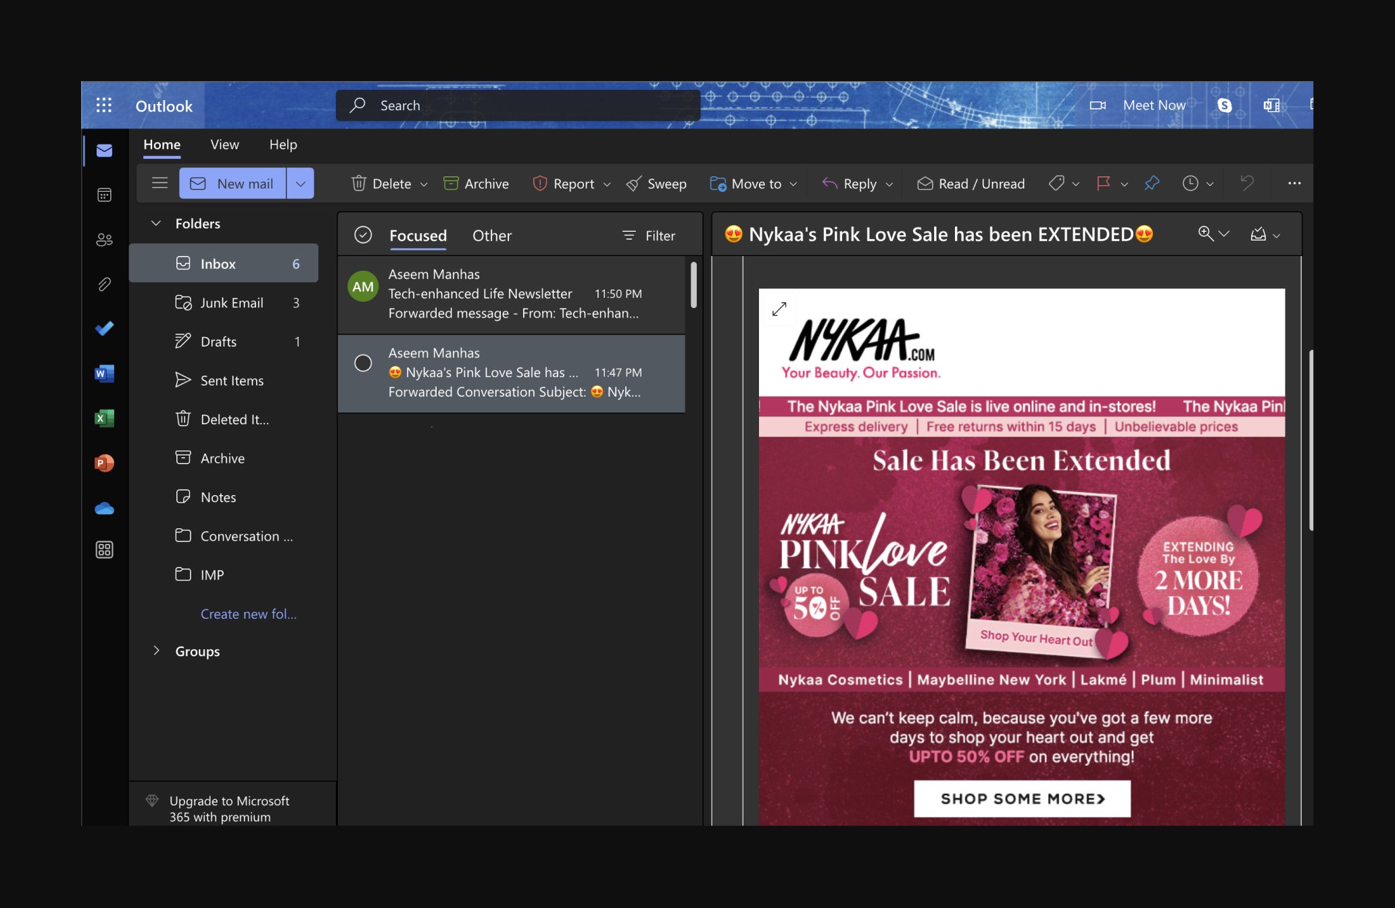Screen dimensions: 1395x908
Task: Open the app launcher grid
Action: click(x=104, y=105)
